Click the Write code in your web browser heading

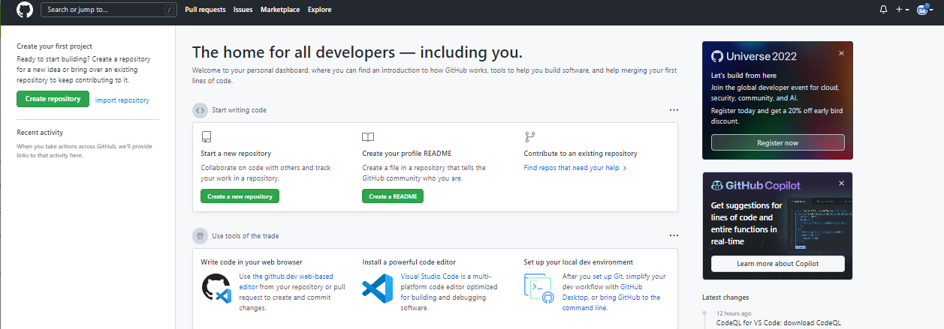(252, 262)
